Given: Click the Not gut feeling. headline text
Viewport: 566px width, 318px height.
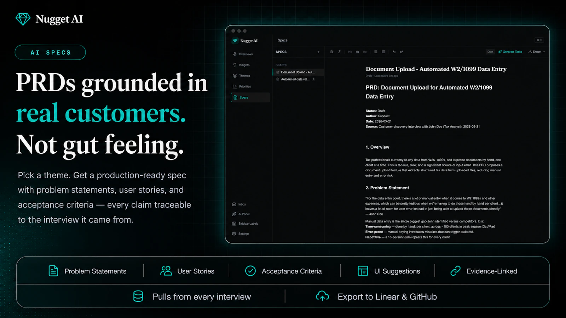Looking at the screenshot, I should [x=100, y=145].
